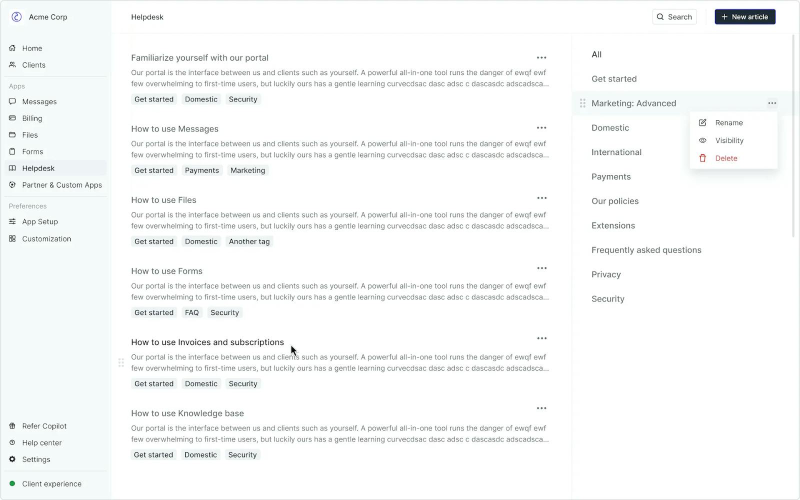Expand options for How to use Knowledge base
The width and height of the screenshot is (800, 500).
[541, 408]
